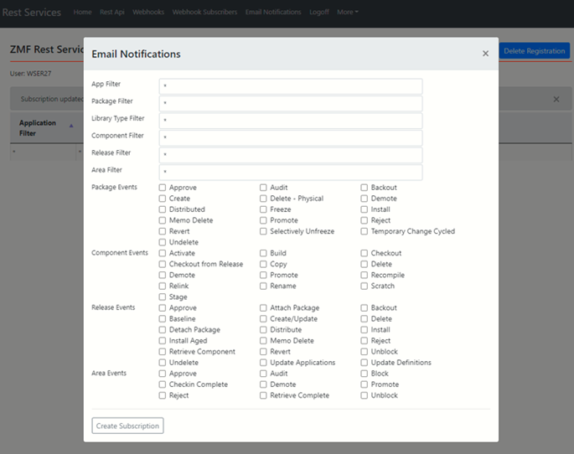Click the Logoff link
Screen dimensions: 574x454
tap(320, 13)
